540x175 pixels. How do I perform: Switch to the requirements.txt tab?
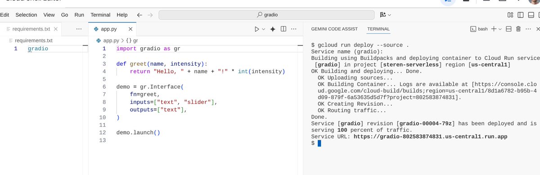tap(31, 29)
